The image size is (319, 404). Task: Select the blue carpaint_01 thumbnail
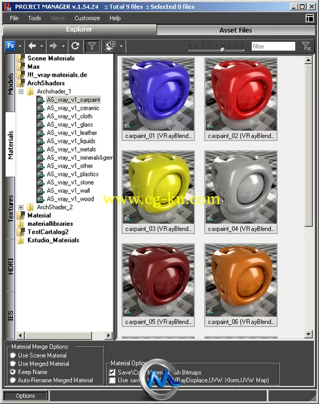click(158, 99)
